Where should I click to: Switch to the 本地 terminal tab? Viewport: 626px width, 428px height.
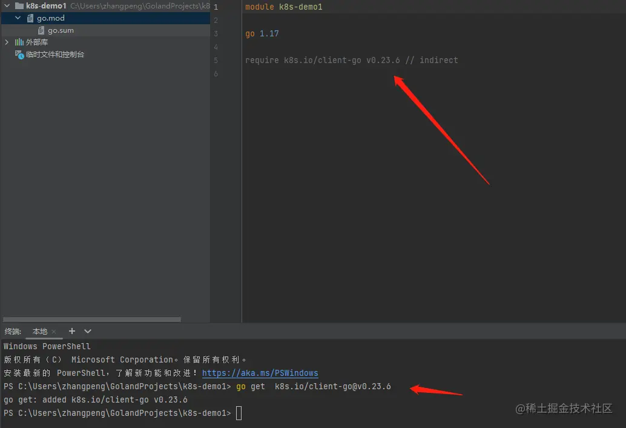(x=39, y=331)
